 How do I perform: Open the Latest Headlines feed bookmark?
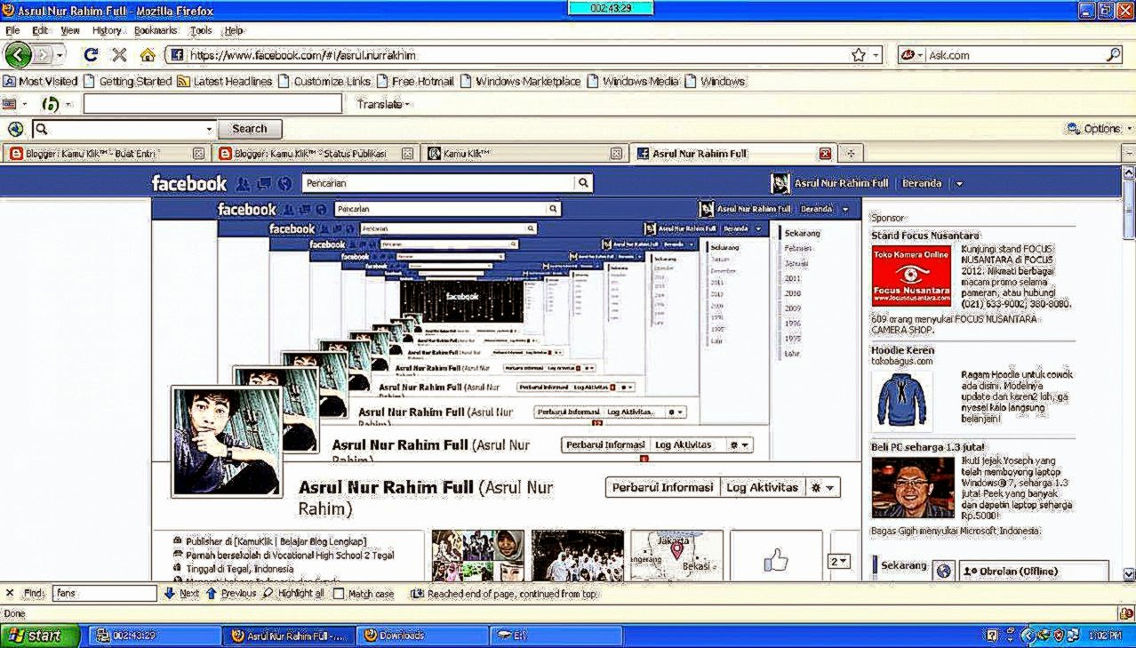pos(224,81)
